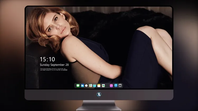Open the yellow Notes app in the dock
Viewport: 198px width, 111px height.
[x=99, y=85]
